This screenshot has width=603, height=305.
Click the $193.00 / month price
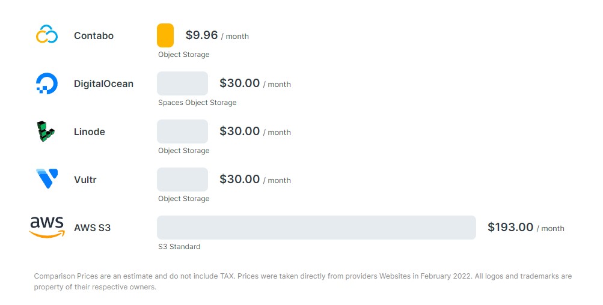coord(526,228)
